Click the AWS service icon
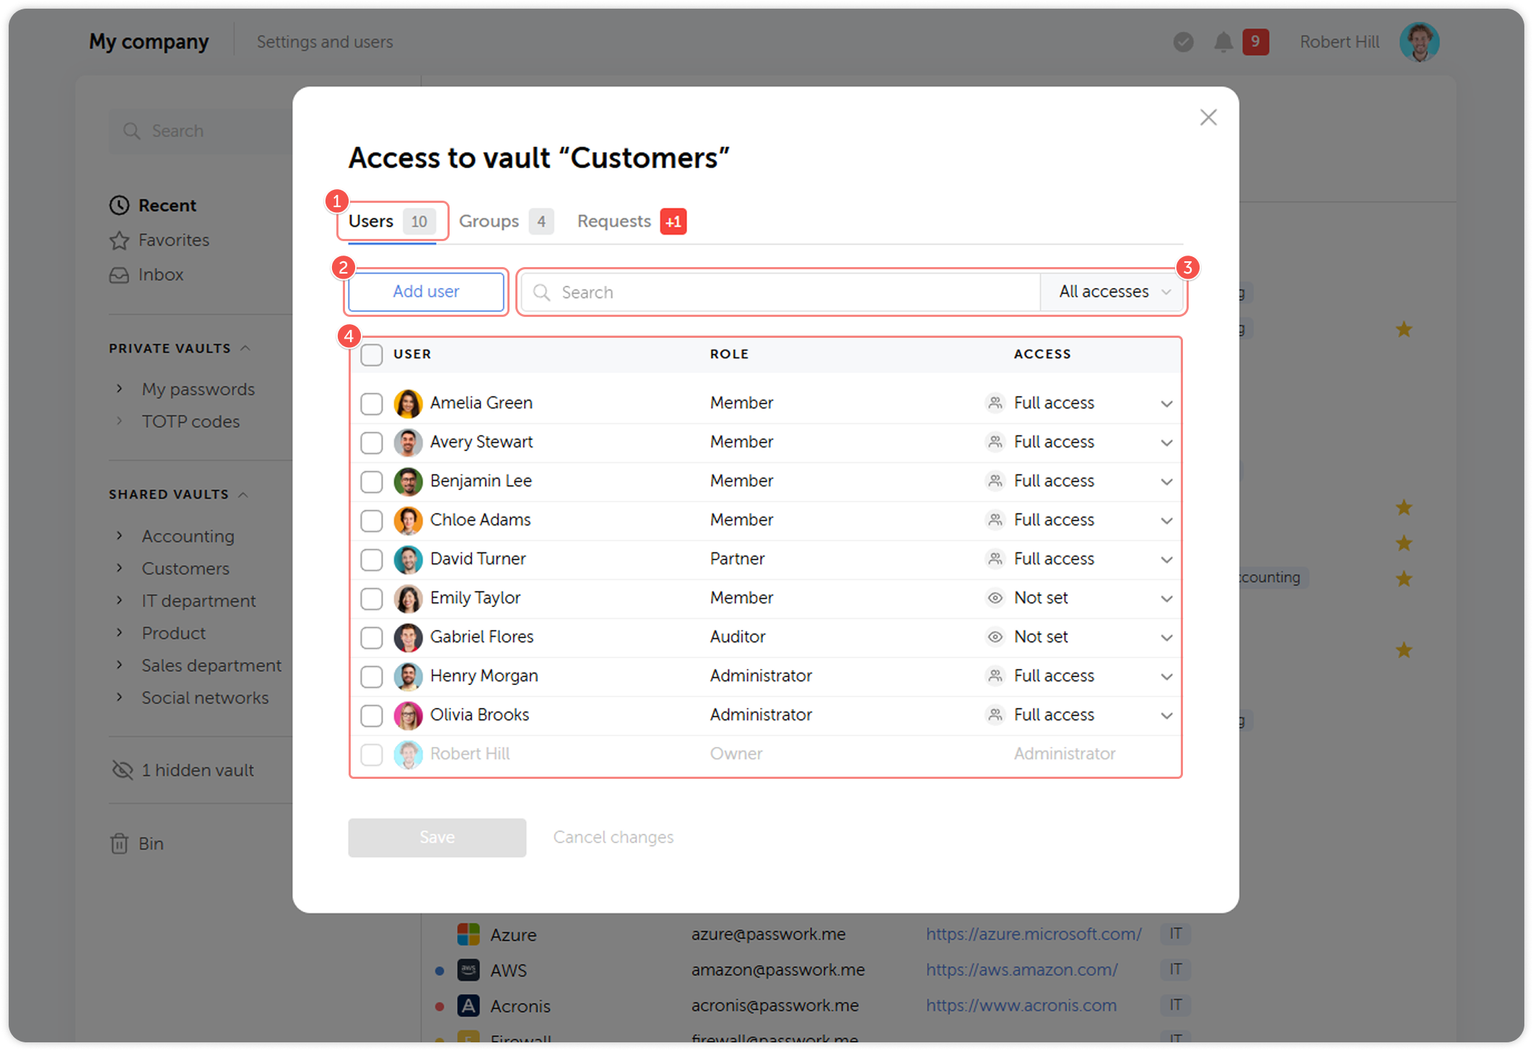This screenshot has height=1051, width=1533. [468, 969]
